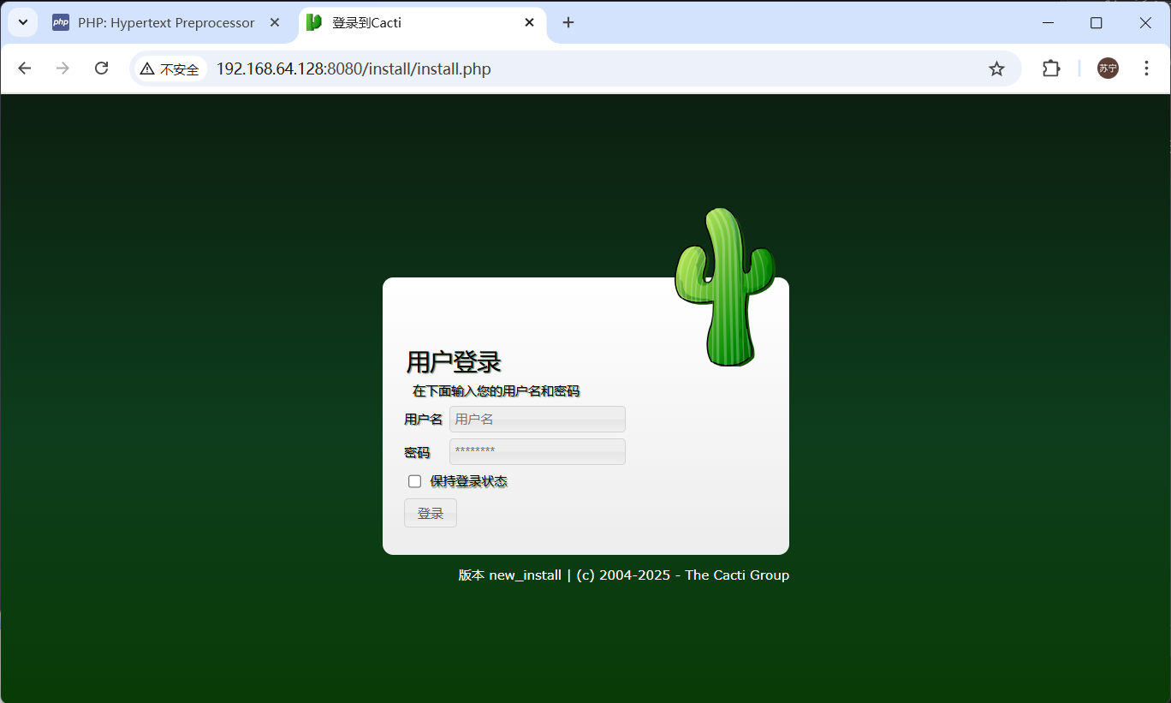The image size is (1171, 703).
Task: Open the browser extensions menu
Action: pos(1051,69)
